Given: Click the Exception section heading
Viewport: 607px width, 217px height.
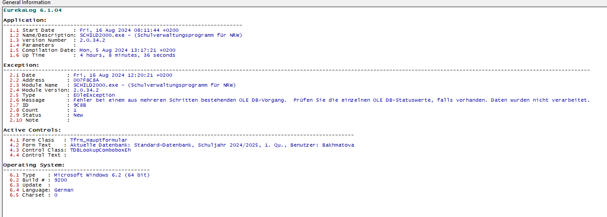Looking at the screenshot, I should pos(21,65).
